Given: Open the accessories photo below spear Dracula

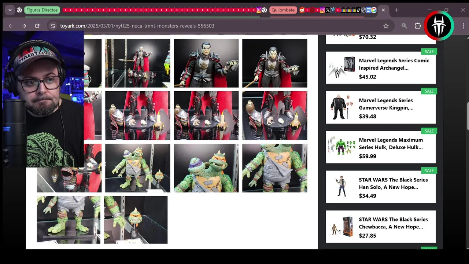Looking at the screenshot, I should click(x=138, y=115).
